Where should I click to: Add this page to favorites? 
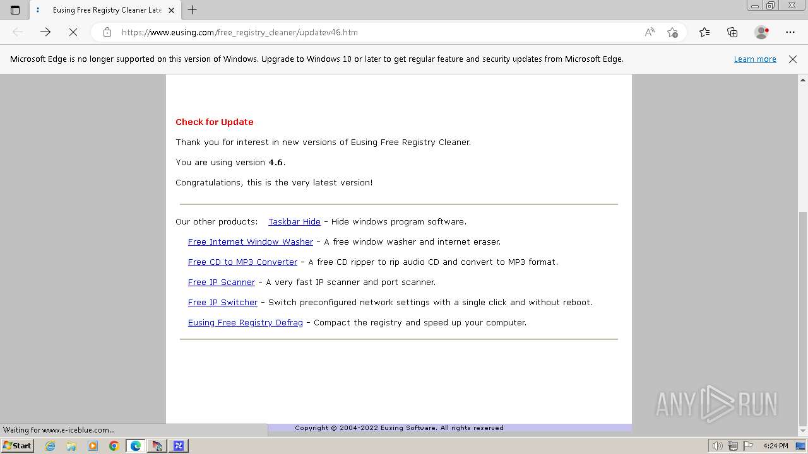click(x=672, y=32)
